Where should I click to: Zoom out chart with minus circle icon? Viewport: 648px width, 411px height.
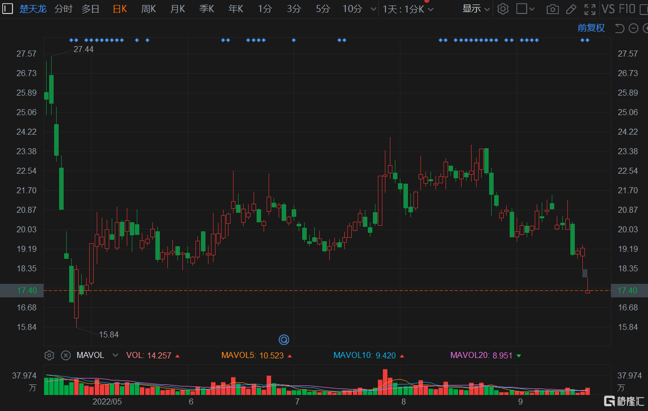pos(633,28)
